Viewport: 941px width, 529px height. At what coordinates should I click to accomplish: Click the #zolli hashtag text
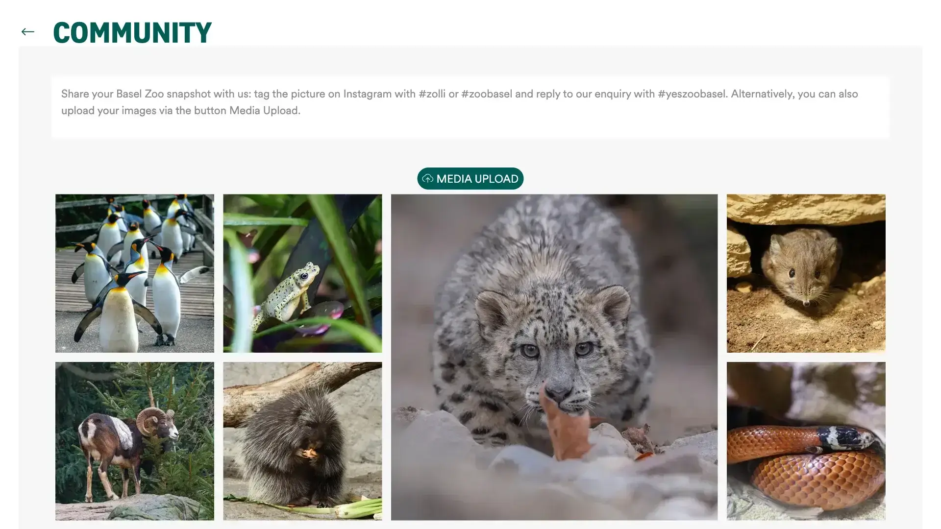[x=432, y=94]
